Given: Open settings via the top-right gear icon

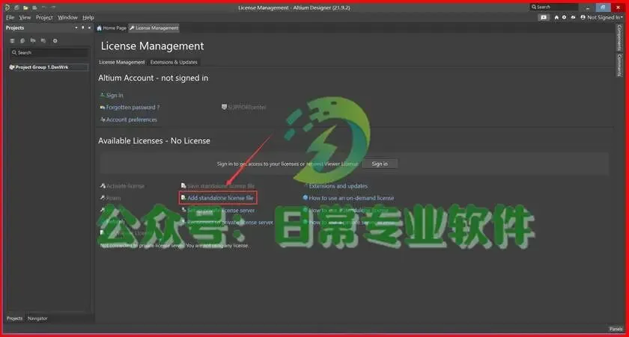Looking at the screenshot, I should pos(565,17).
